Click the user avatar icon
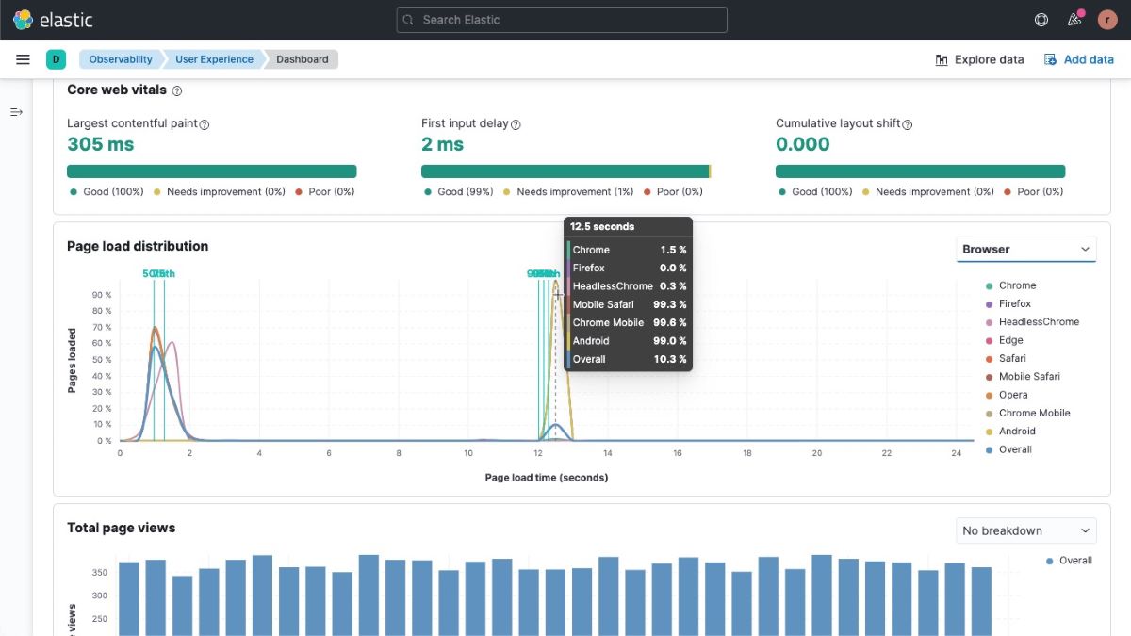The image size is (1131, 636). (1106, 19)
